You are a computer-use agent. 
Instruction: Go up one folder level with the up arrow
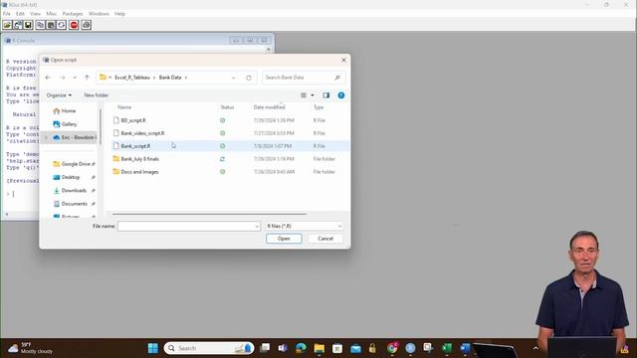(87, 78)
